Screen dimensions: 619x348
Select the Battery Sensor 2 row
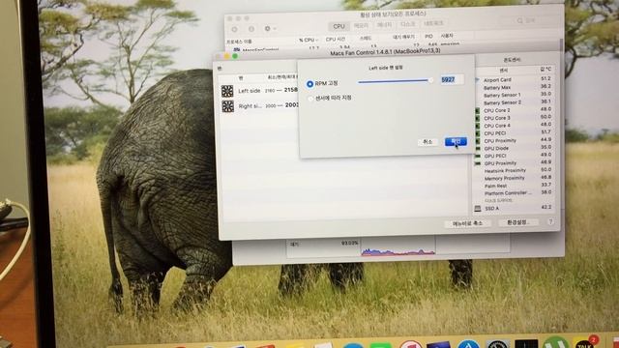coord(514,102)
